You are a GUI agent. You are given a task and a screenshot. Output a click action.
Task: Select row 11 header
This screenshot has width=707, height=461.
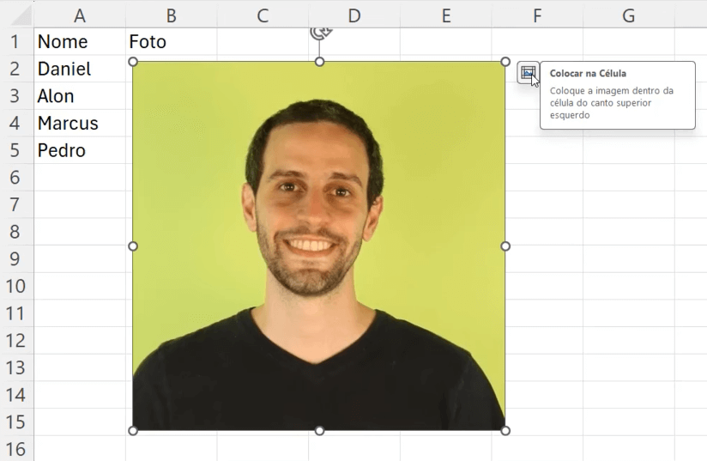16,313
